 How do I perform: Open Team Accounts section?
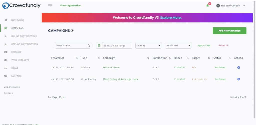tap(20, 60)
